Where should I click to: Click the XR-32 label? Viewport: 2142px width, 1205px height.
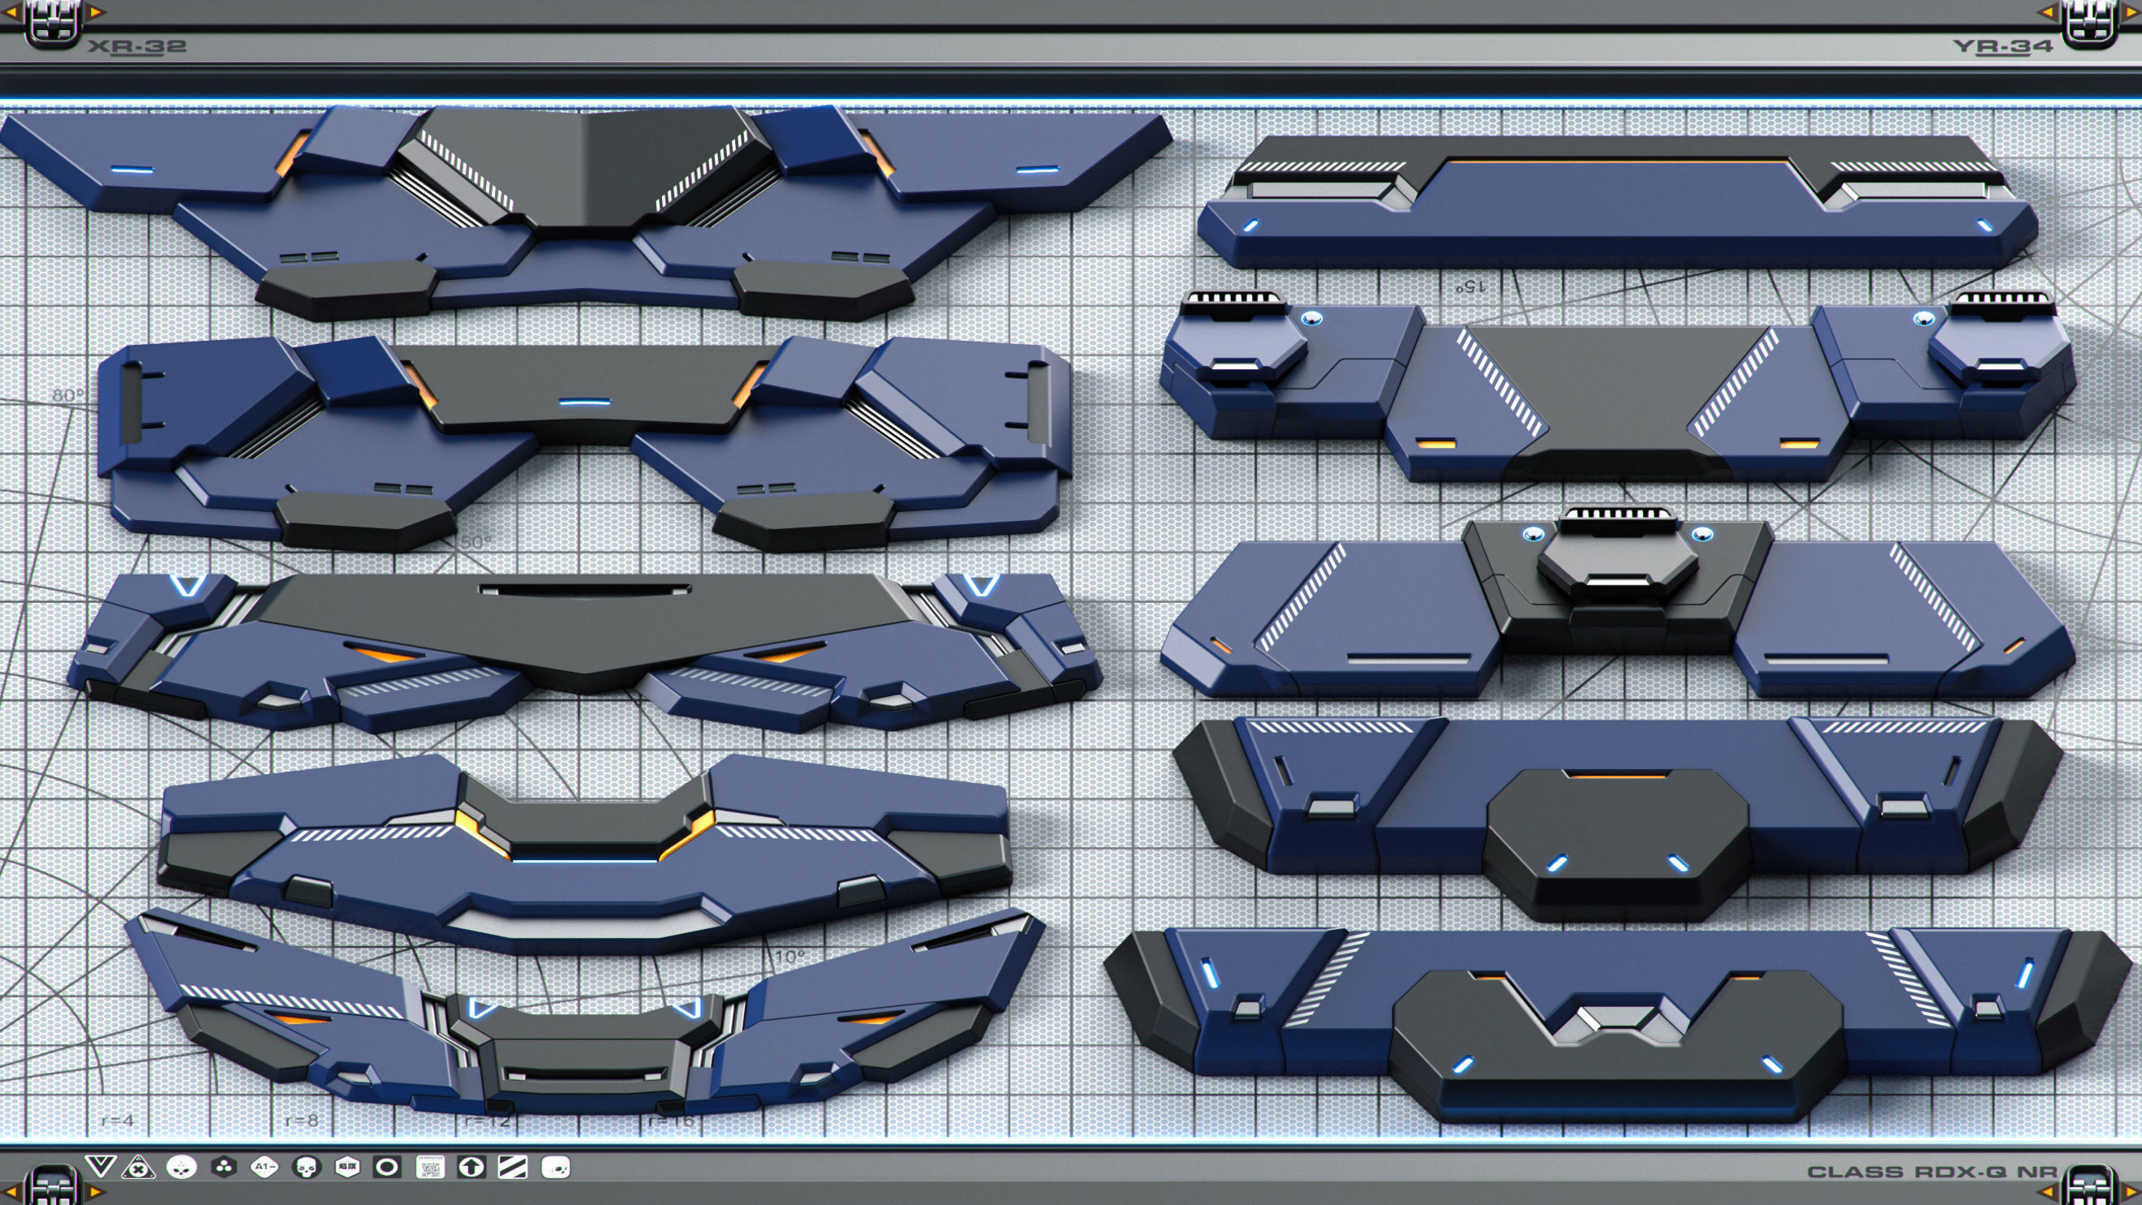(136, 46)
